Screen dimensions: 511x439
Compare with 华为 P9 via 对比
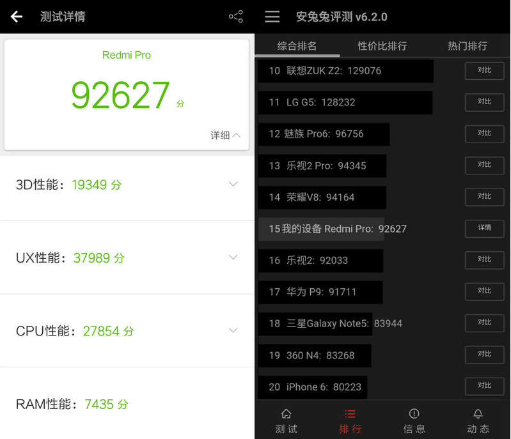pyautogui.click(x=485, y=291)
